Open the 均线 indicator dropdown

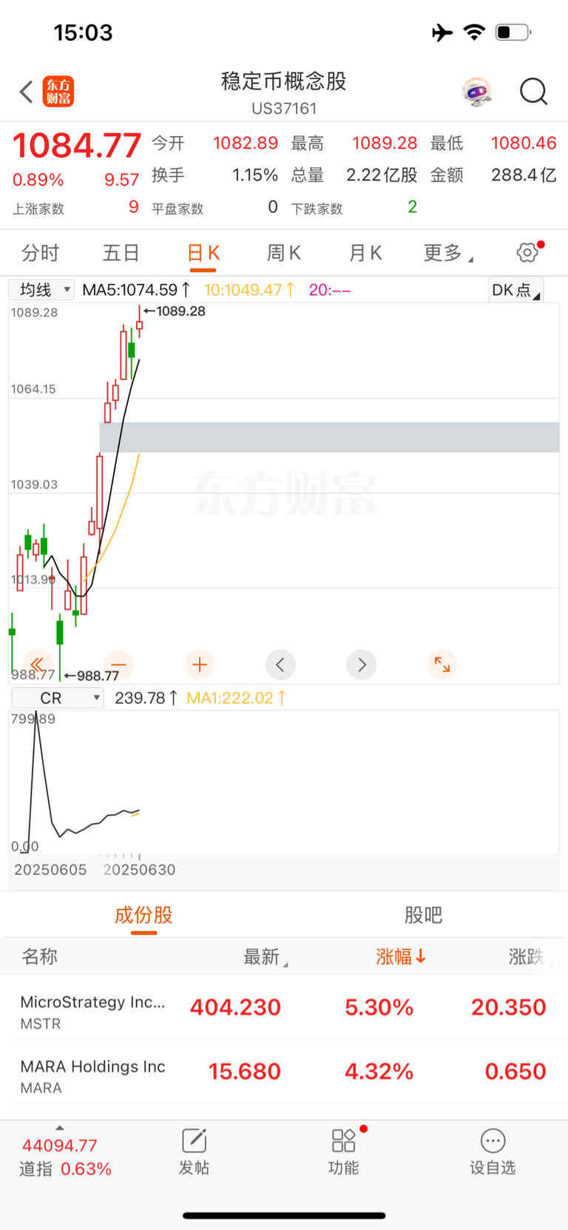coord(41,289)
